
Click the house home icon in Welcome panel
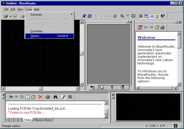click(x=157, y=28)
